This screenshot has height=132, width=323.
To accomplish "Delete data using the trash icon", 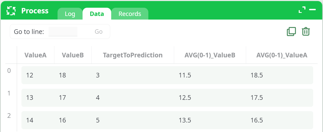I will pyautogui.click(x=306, y=31).
